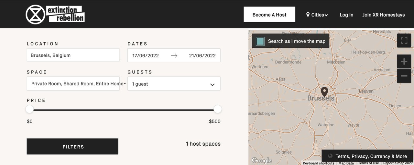This screenshot has height=165, width=414.
Task: Open Terms, Privacy, Currency & More
Action: pyautogui.click(x=371, y=156)
